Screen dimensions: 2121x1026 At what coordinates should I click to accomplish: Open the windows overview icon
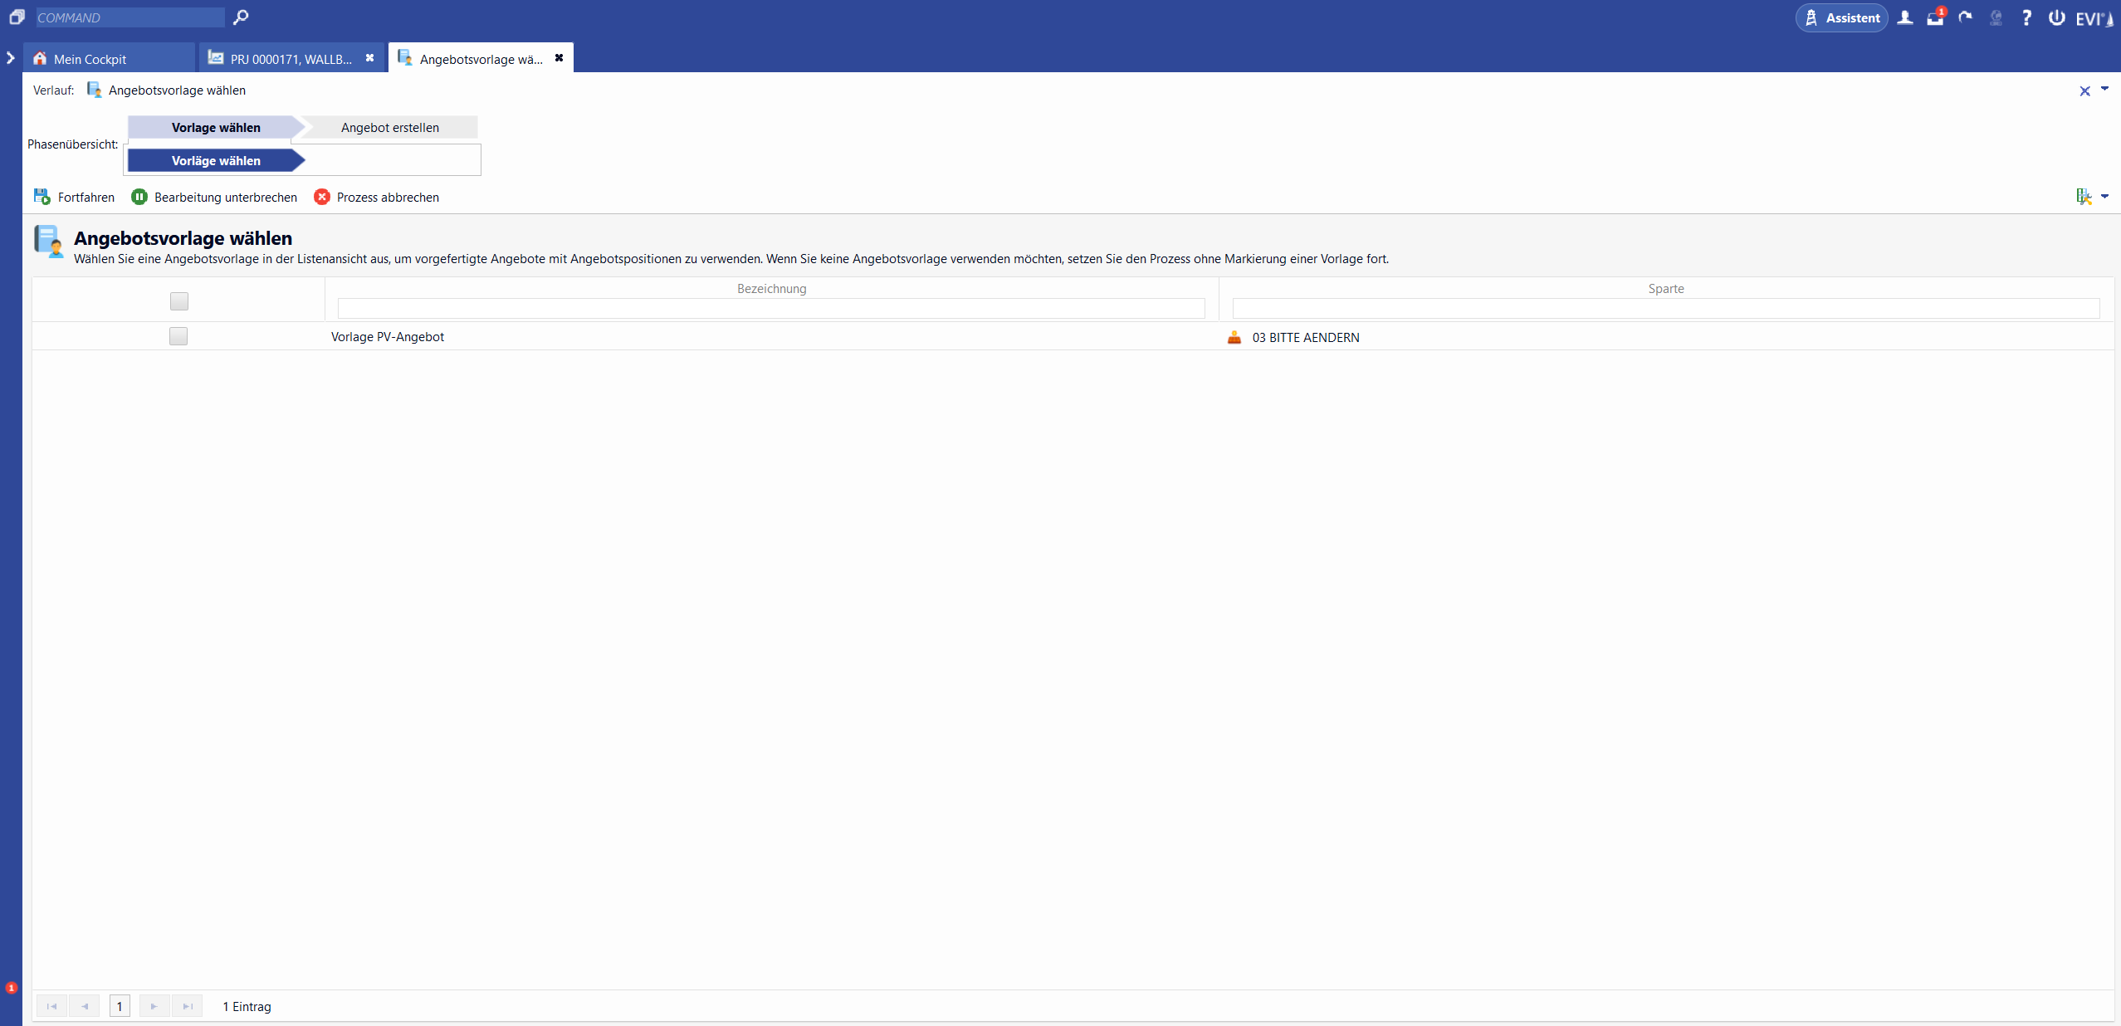tap(17, 17)
